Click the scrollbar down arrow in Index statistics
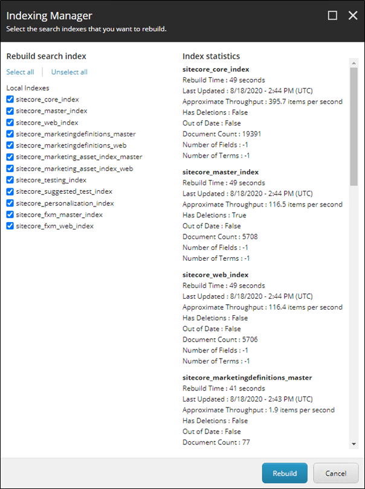 point(354,444)
